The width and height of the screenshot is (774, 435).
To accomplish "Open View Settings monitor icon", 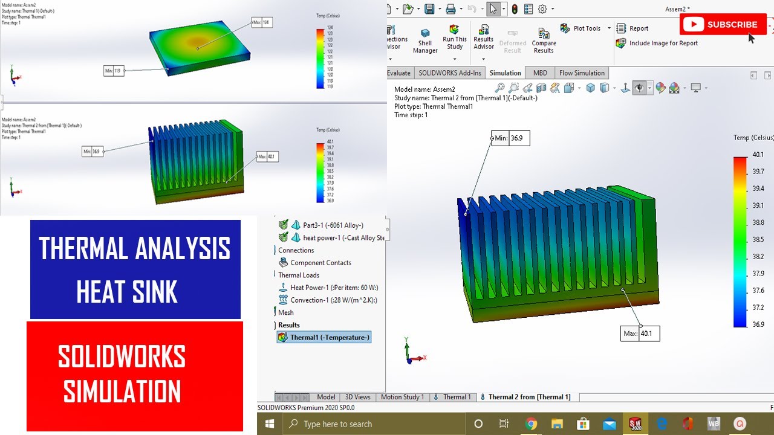I will 695,88.
